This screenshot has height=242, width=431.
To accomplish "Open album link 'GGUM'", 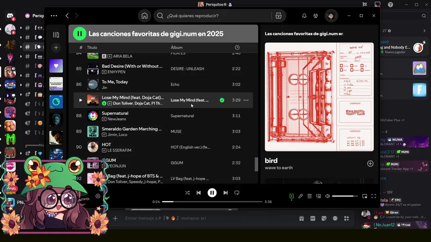I will tap(177, 163).
